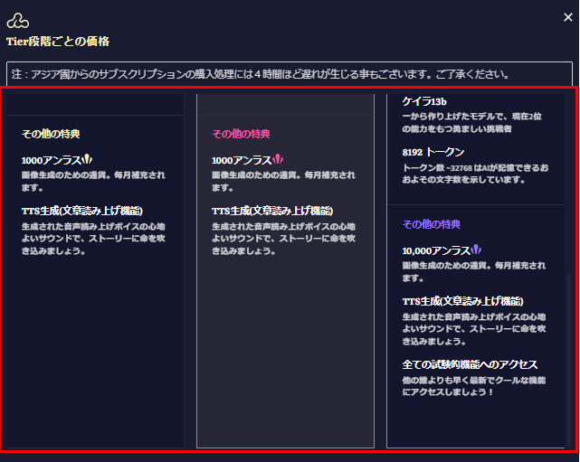Screen dimensions: 580x462
Task: Click the pink Anlas icon in middle tier
Action: (279, 159)
